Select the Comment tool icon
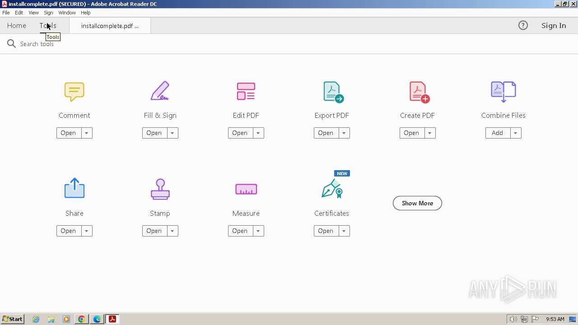Image resolution: width=578 pixels, height=325 pixels. point(75,92)
